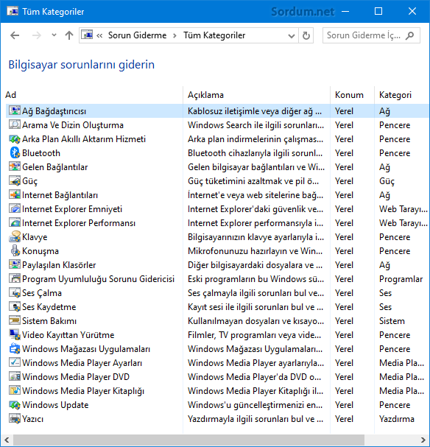Expand the address bar history dropdown
Image resolution: width=430 pixels, height=447 pixels.
(291, 36)
